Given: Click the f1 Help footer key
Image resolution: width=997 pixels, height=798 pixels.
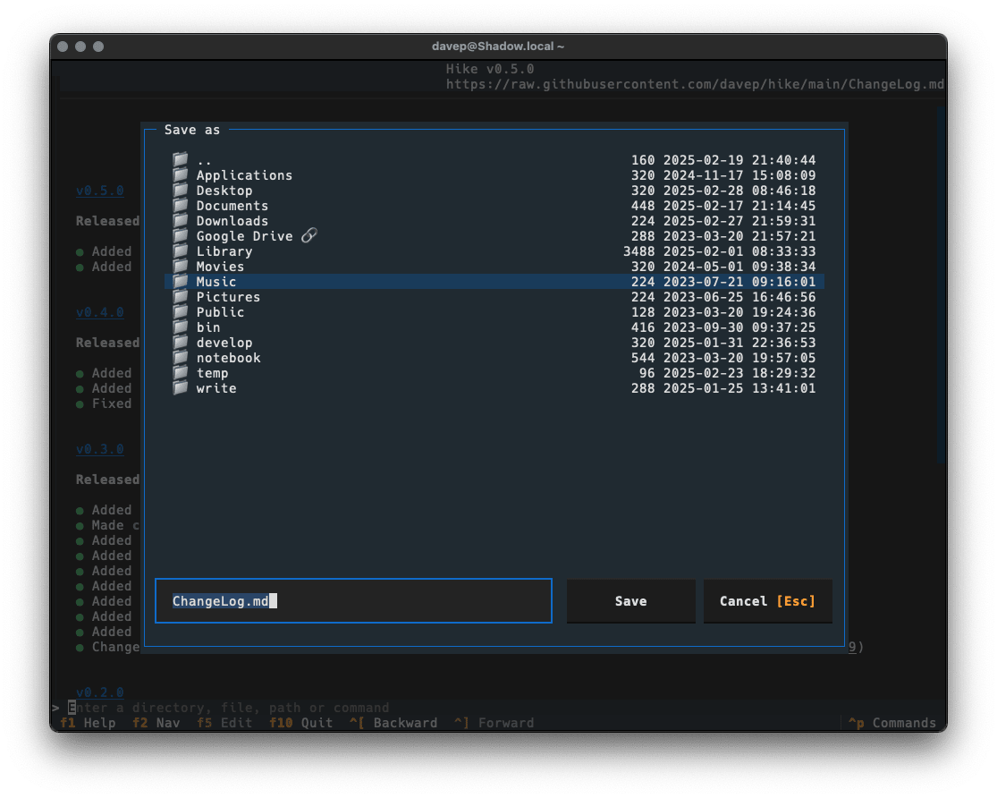Looking at the screenshot, I should point(88,723).
